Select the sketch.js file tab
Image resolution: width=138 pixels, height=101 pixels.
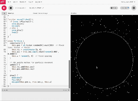(11, 13)
